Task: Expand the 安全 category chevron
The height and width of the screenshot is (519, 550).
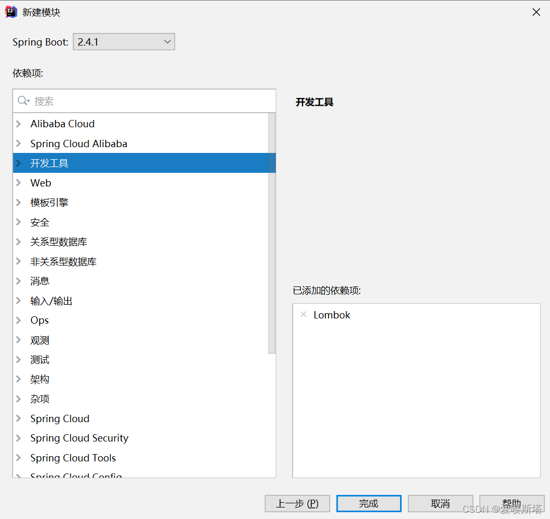Action: click(18, 222)
